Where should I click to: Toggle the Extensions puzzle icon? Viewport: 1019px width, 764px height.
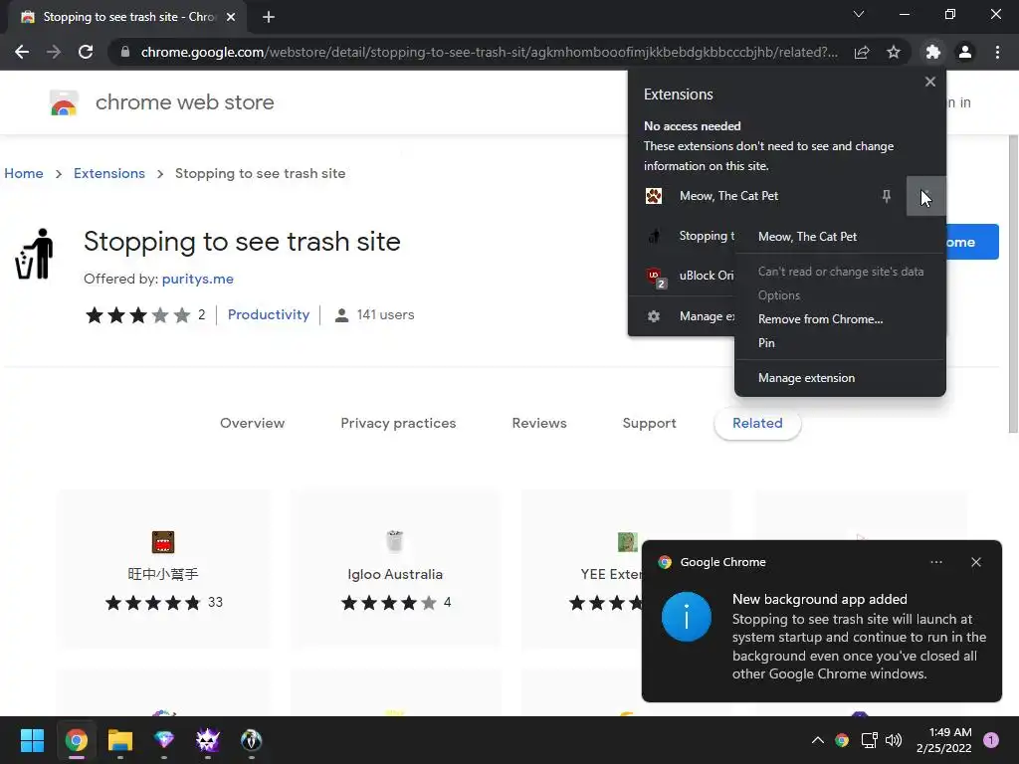(x=932, y=52)
